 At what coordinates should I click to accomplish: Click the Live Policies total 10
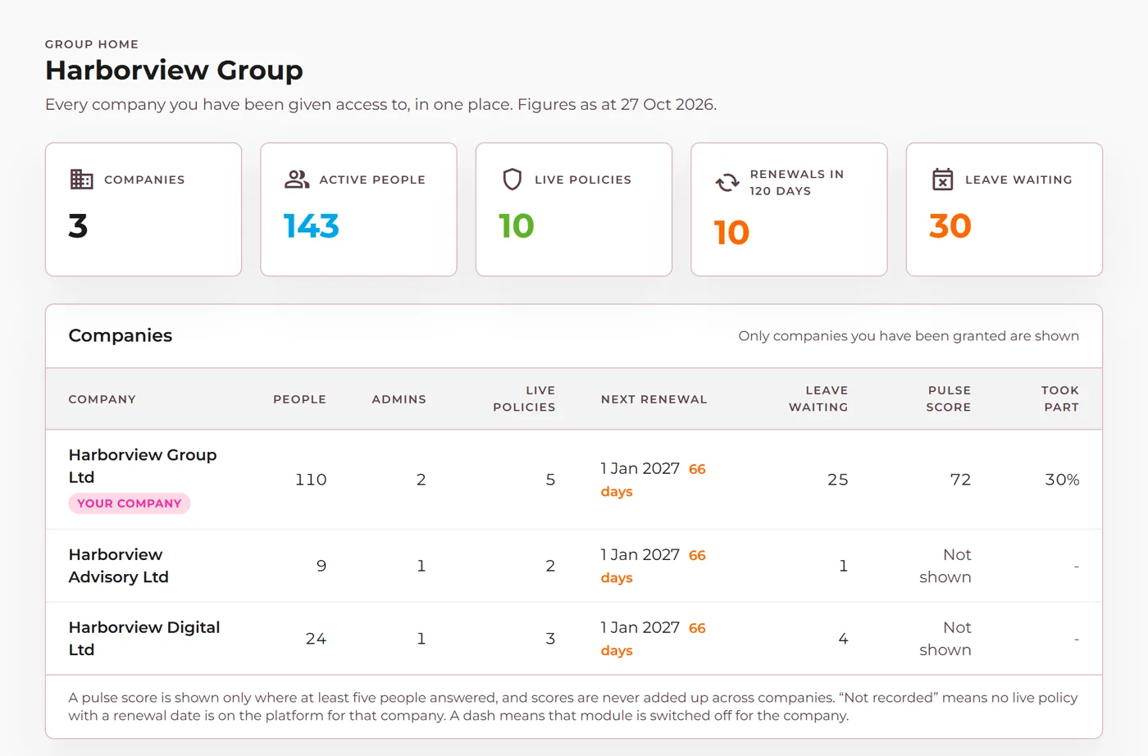517,226
